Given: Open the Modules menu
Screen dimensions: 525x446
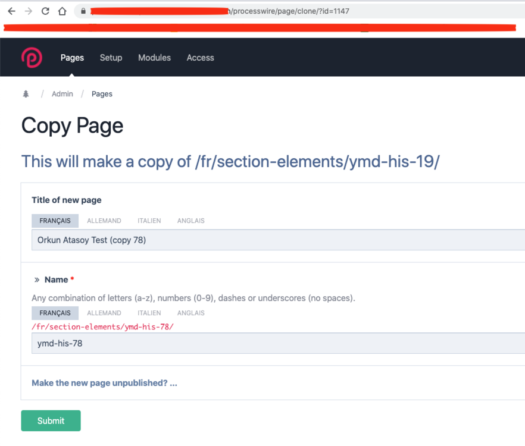Looking at the screenshot, I should 154,58.
